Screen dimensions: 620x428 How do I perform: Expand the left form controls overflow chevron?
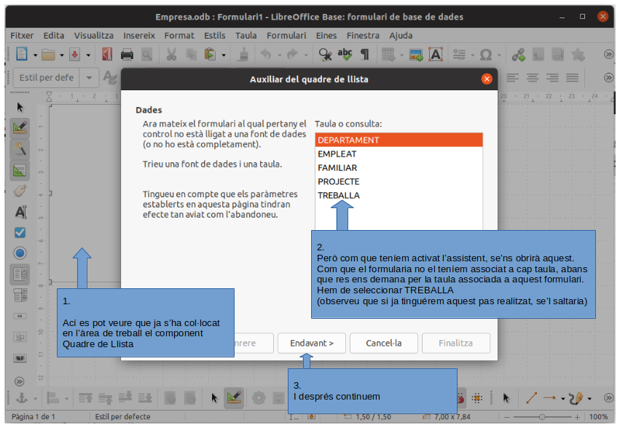tap(19, 381)
